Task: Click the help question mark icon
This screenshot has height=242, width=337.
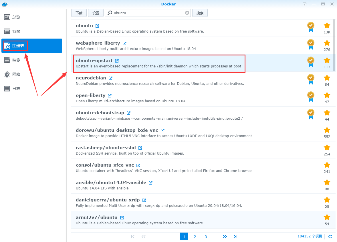Action: [x=305, y=4]
